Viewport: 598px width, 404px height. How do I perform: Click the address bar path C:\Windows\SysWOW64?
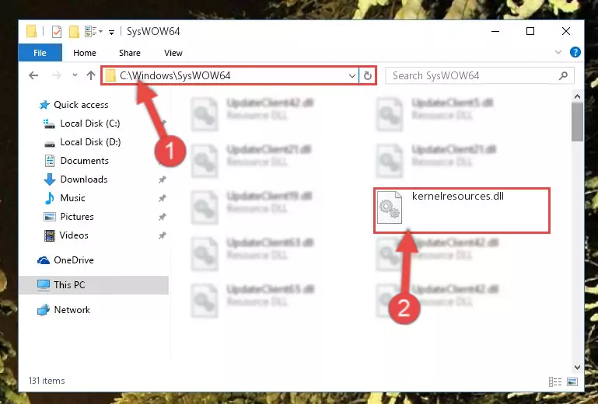pos(175,75)
